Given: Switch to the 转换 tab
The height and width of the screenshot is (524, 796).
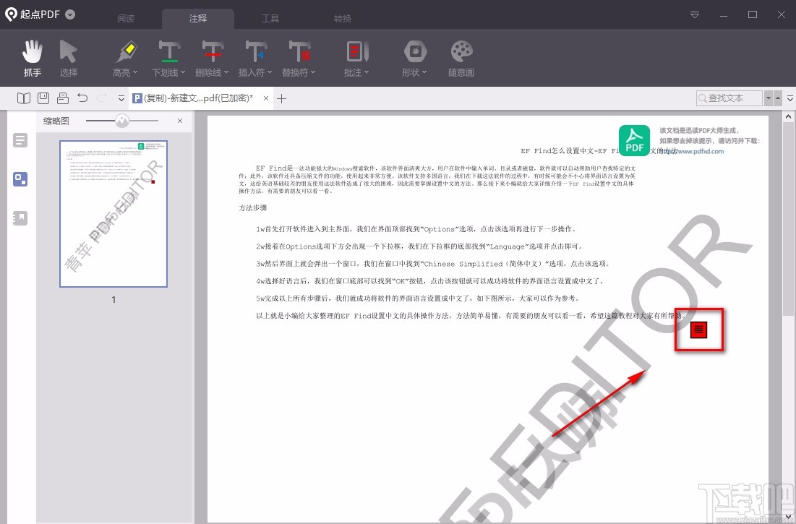Looking at the screenshot, I should [x=343, y=18].
